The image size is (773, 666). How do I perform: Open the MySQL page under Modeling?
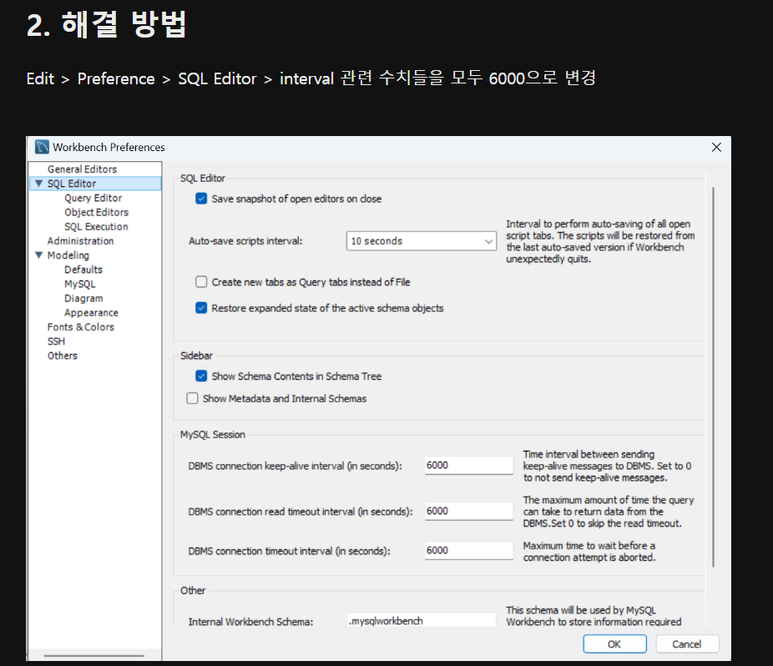click(80, 284)
